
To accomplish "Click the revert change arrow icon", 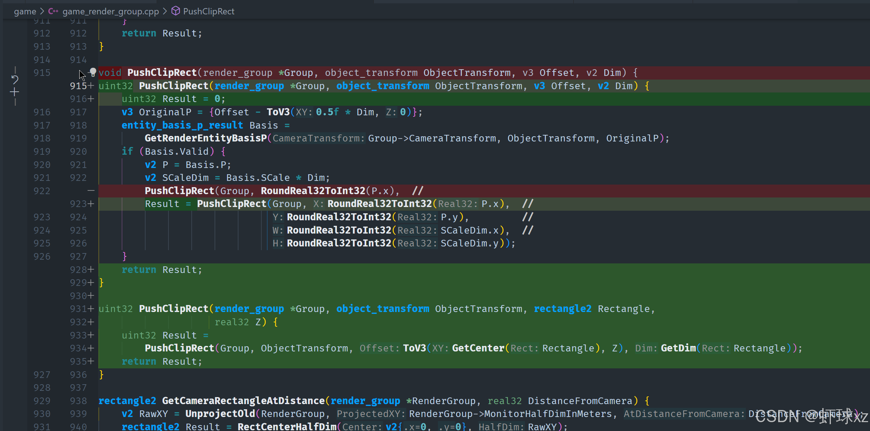I will 15,79.
